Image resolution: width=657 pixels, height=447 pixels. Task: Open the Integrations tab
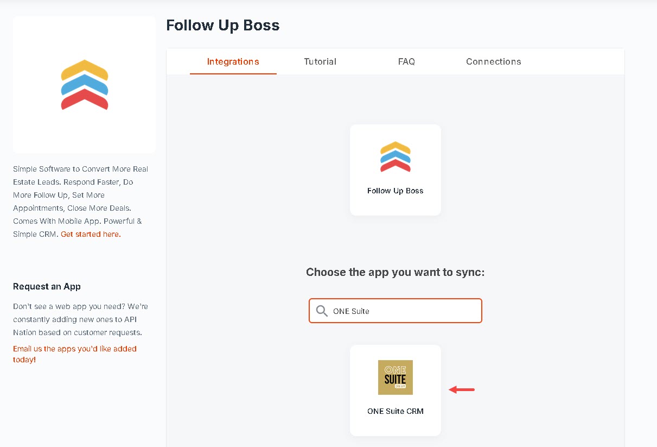(x=233, y=61)
